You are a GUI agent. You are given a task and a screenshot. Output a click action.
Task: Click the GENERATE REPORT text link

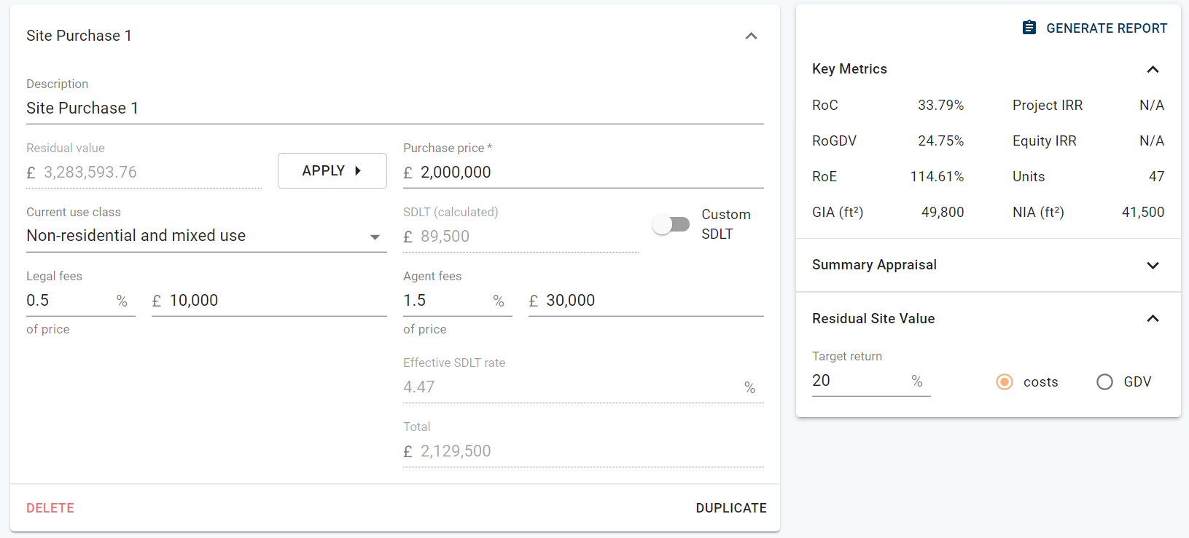pyautogui.click(x=1106, y=28)
